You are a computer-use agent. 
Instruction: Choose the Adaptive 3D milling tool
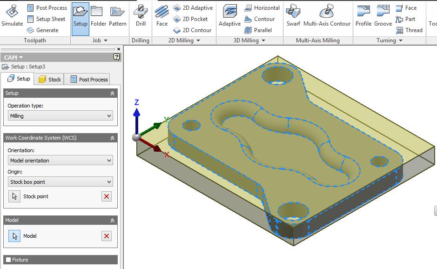pos(229,16)
